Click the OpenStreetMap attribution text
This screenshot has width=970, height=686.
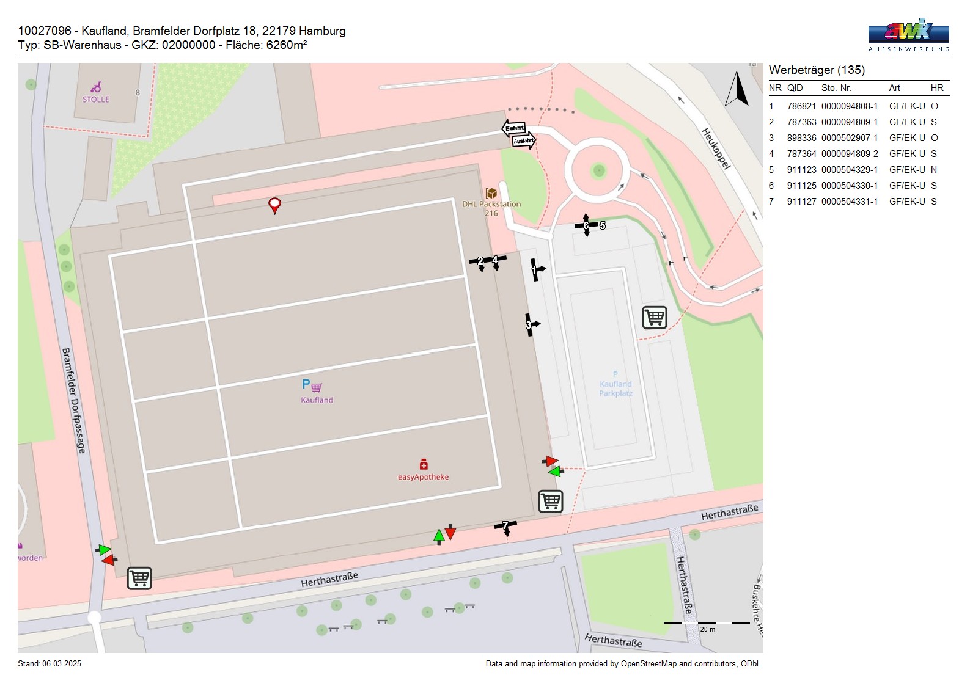point(623,664)
